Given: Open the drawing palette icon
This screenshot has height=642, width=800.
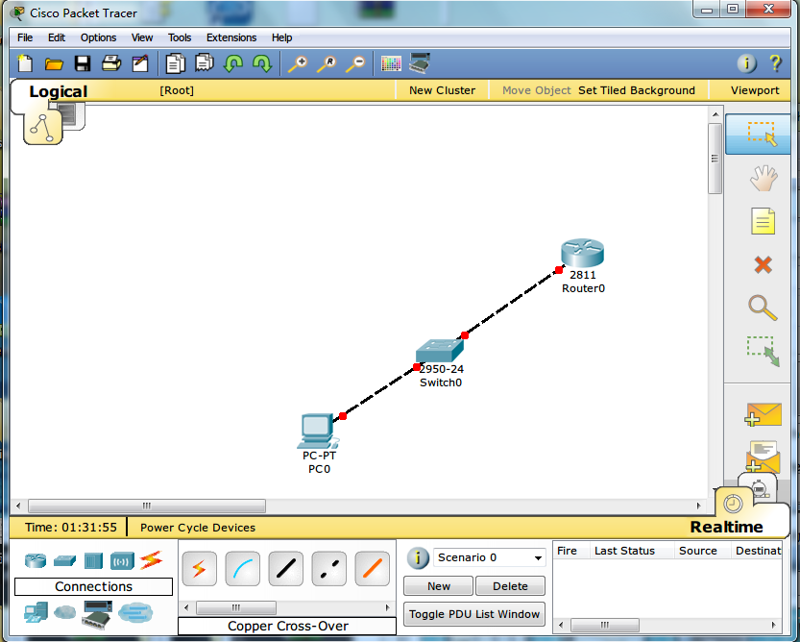Looking at the screenshot, I should point(391,63).
